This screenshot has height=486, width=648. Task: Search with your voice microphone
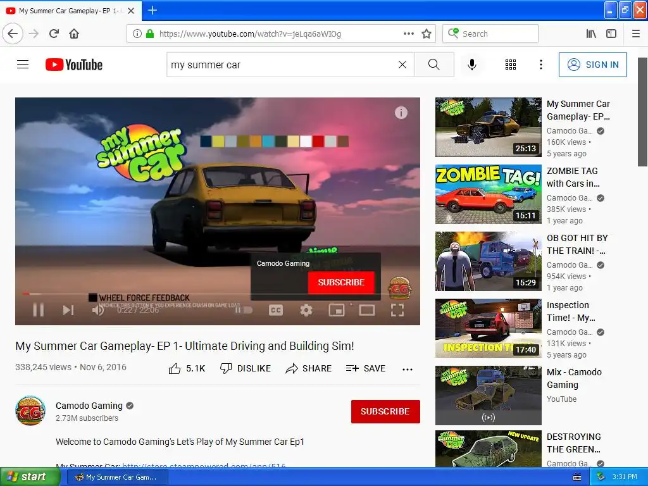tap(472, 65)
